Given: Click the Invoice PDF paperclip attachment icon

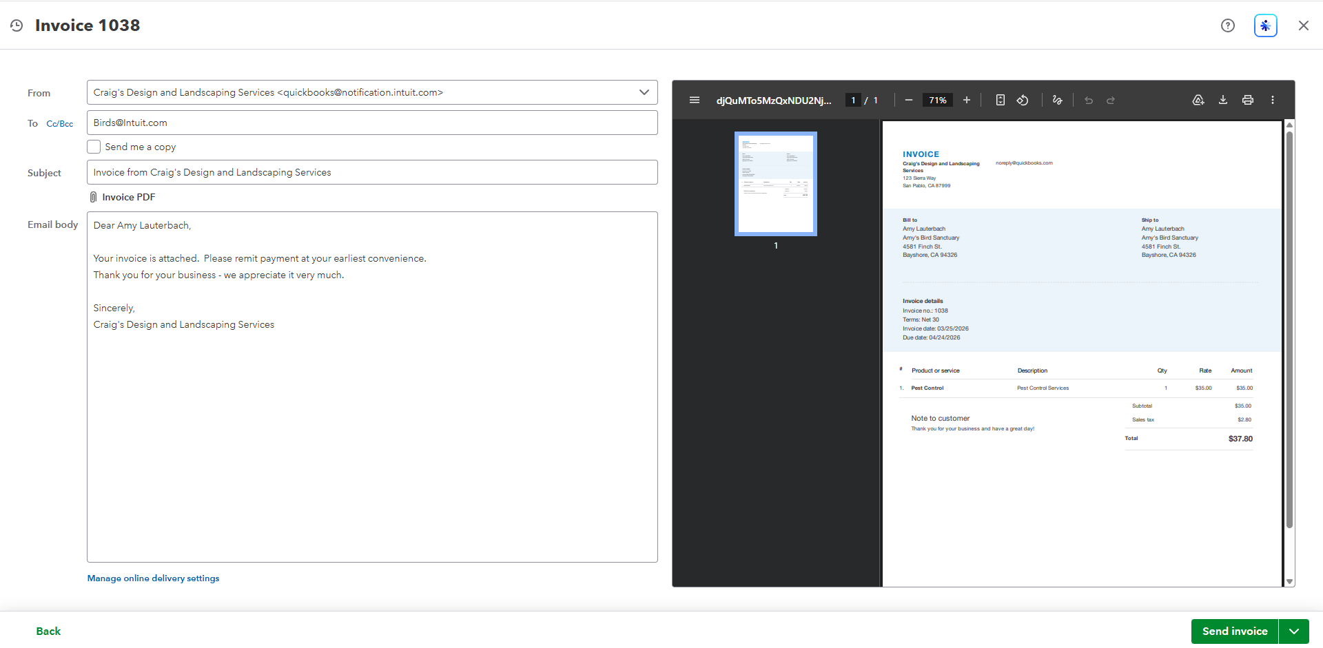Looking at the screenshot, I should tap(93, 197).
